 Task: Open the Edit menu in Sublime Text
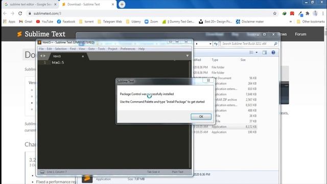click(49, 49)
